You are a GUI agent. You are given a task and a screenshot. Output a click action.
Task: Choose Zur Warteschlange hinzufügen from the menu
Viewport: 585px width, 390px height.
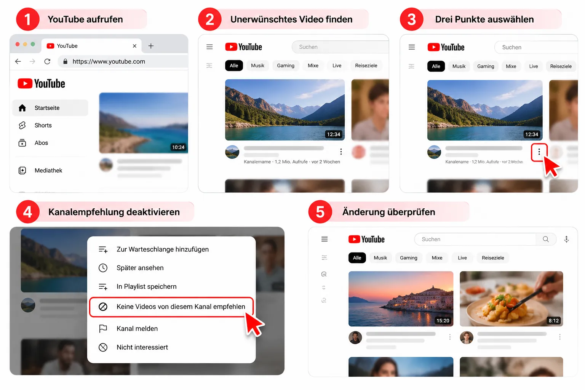pyautogui.click(x=171, y=249)
